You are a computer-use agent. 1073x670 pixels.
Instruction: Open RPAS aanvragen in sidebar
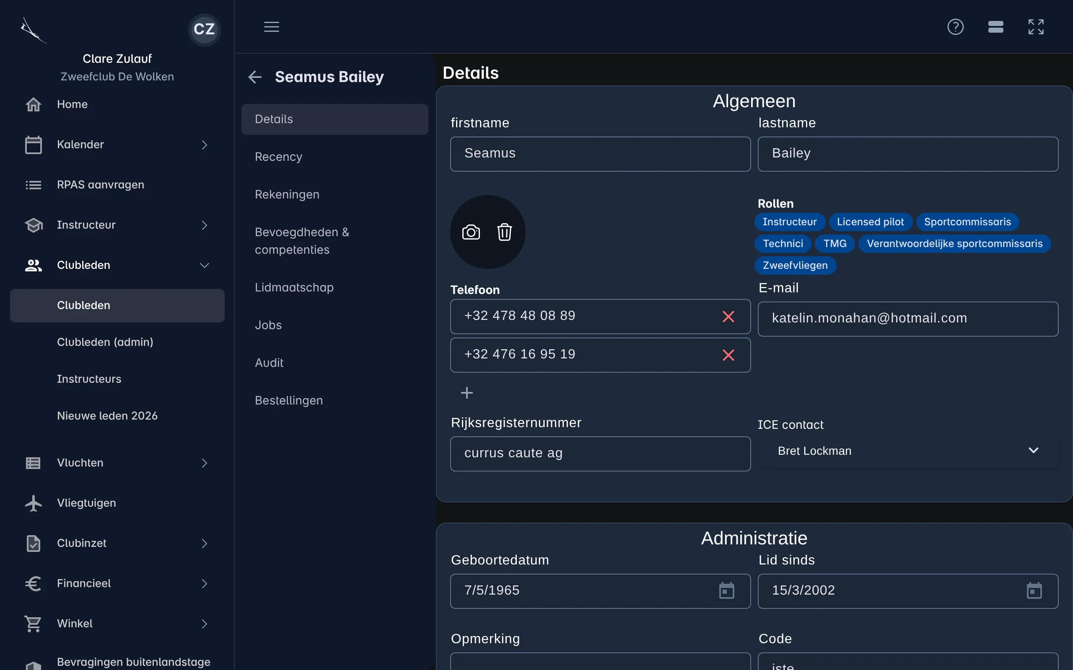point(117,185)
